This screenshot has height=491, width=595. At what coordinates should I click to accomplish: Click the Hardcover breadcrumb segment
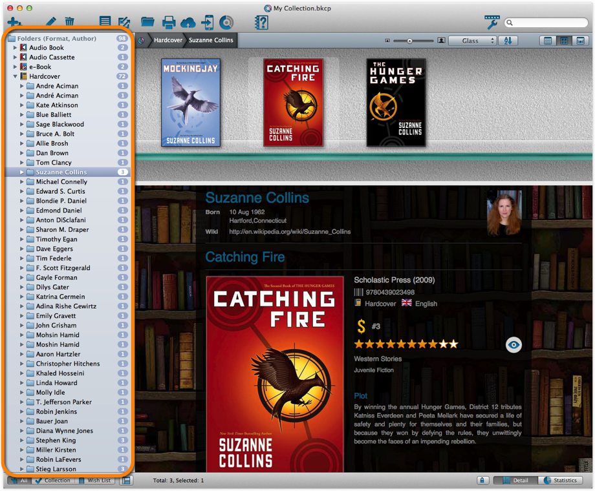coord(168,40)
